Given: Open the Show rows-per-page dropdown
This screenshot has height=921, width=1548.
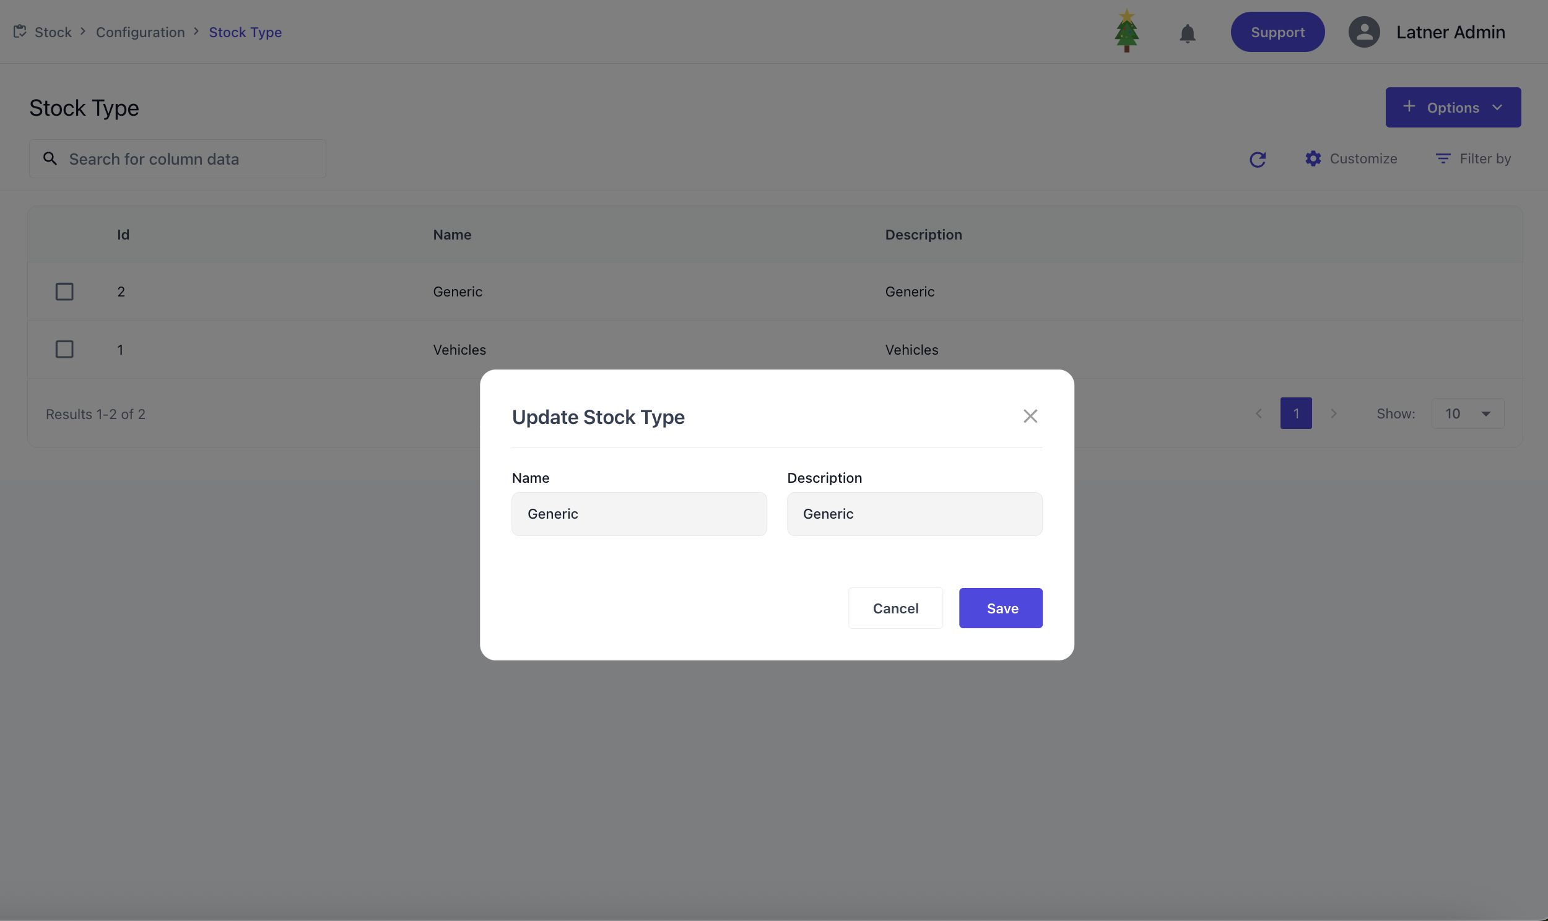Looking at the screenshot, I should coord(1468,414).
